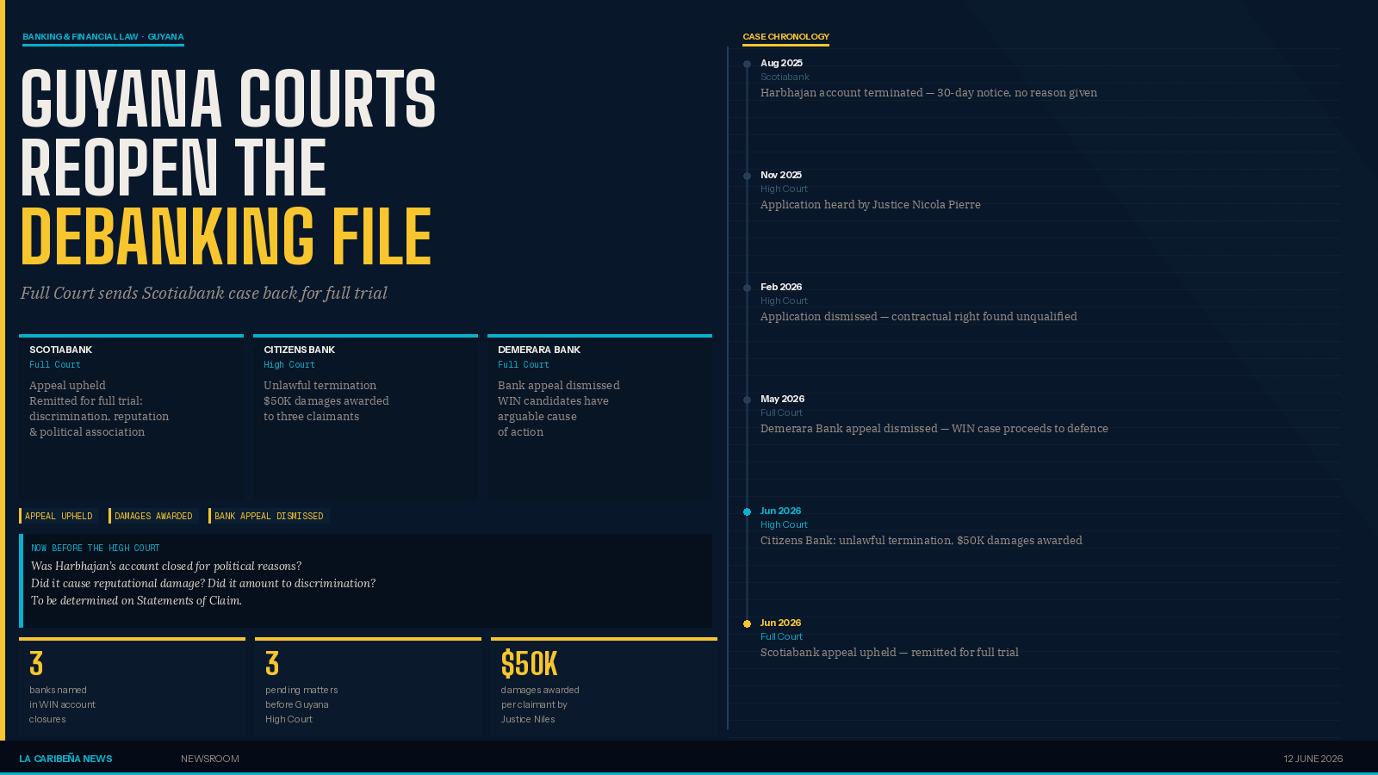
Task: Click the yellow 'DEBANKING FILE' headline line
Action: point(226,236)
